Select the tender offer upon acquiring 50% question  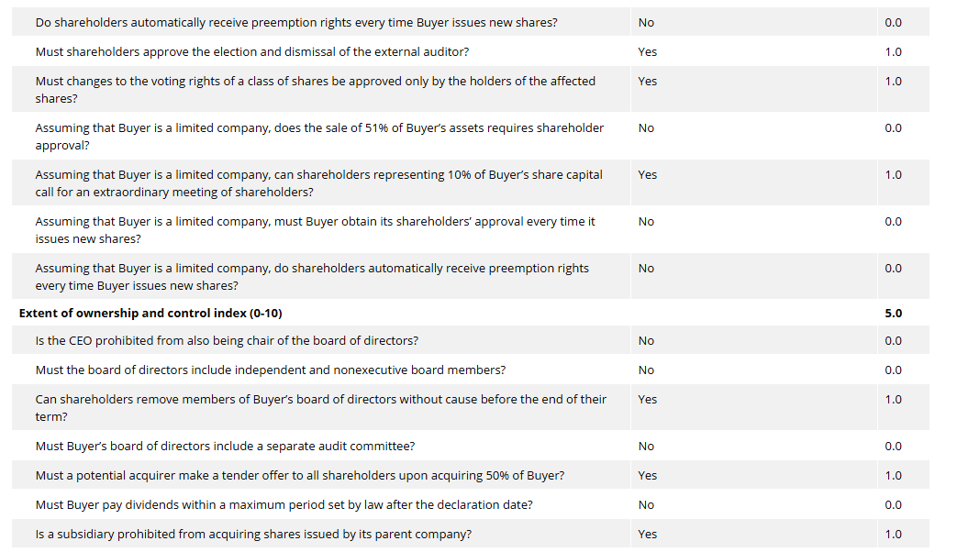point(299,475)
